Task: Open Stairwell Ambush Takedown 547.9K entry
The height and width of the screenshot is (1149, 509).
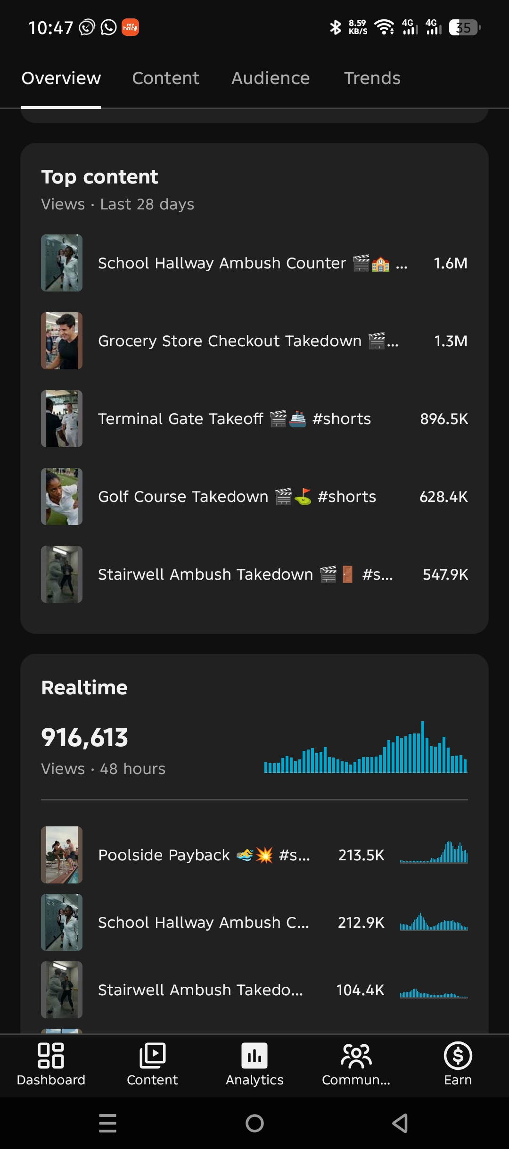Action: click(x=254, y=574)
